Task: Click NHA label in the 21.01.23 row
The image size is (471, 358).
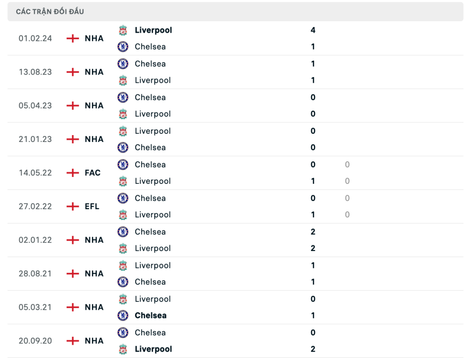Action: (x=94, y=139)
